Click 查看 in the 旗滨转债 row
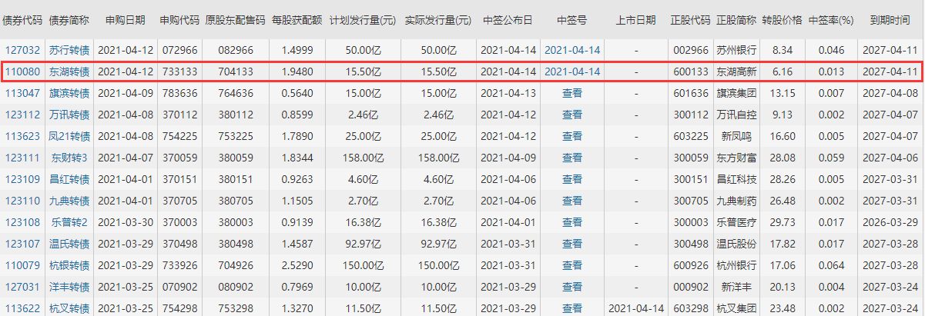Screen dimensions: 925x316 pos(571,93)
